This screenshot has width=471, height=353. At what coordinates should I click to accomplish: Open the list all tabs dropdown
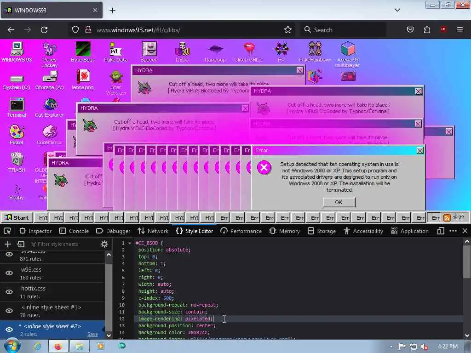(x=397, y=10)
